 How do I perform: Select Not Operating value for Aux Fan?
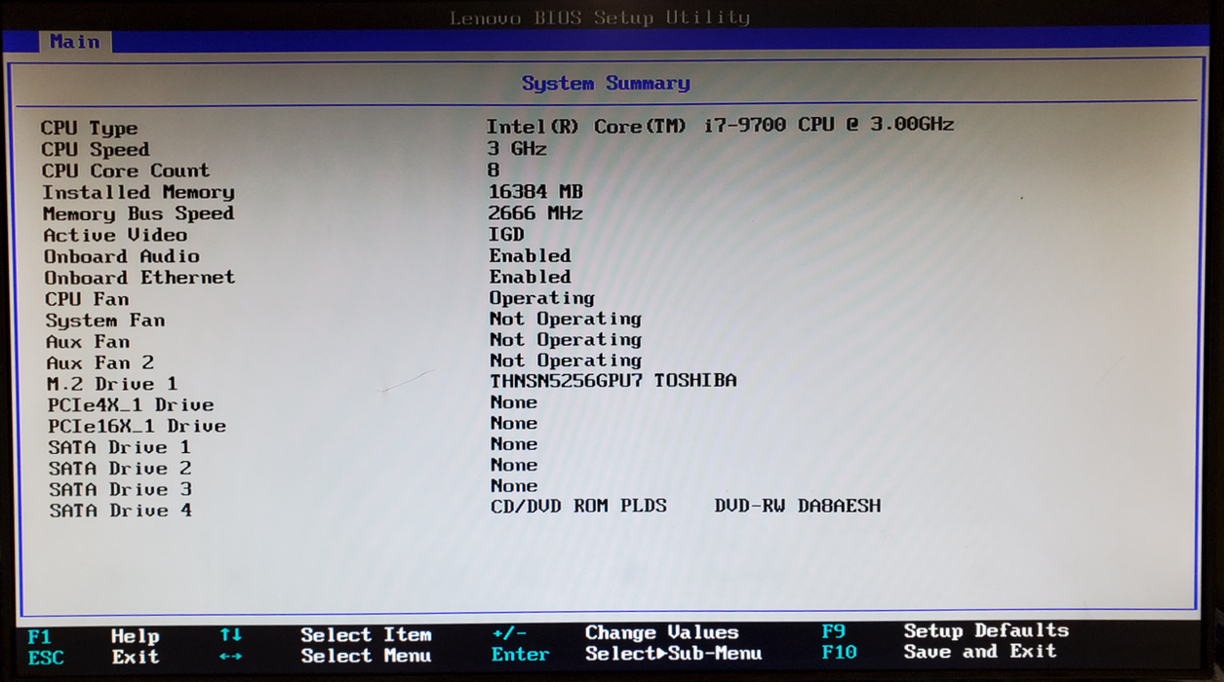[566, 340]
